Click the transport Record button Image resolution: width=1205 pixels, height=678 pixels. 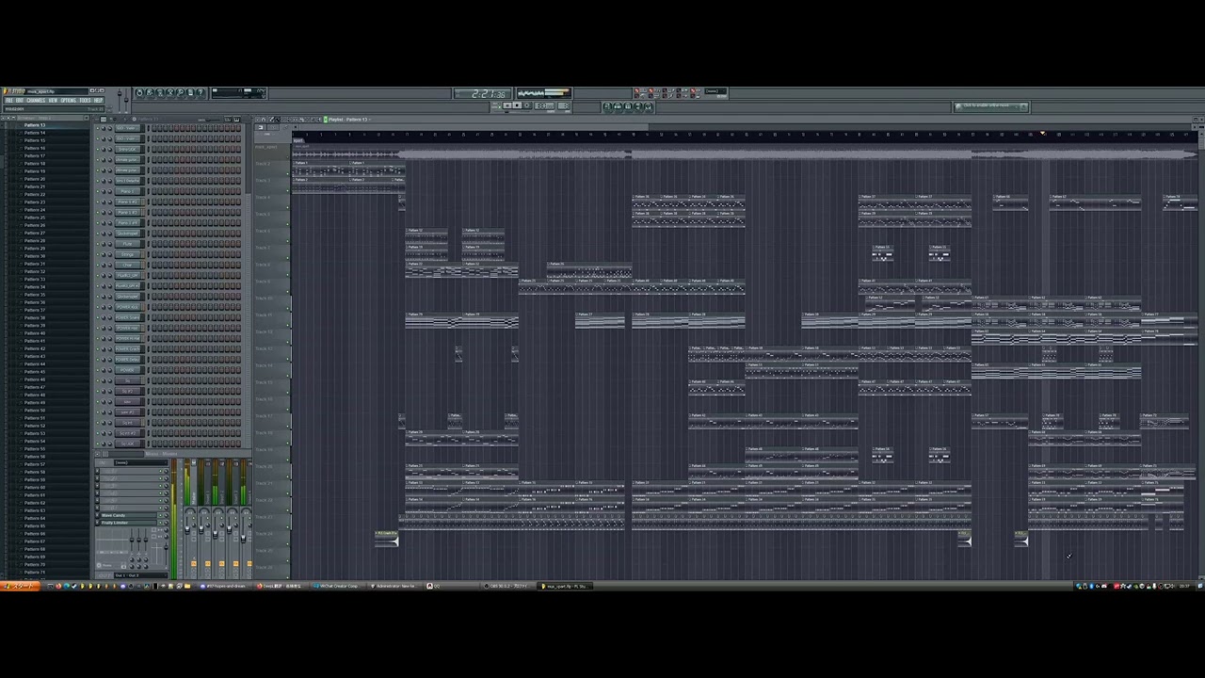pyautogui.click(x=527, y=105)
